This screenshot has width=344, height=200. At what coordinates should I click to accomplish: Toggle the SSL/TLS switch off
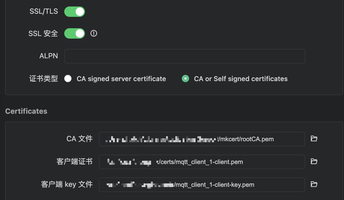coord(75,12)
